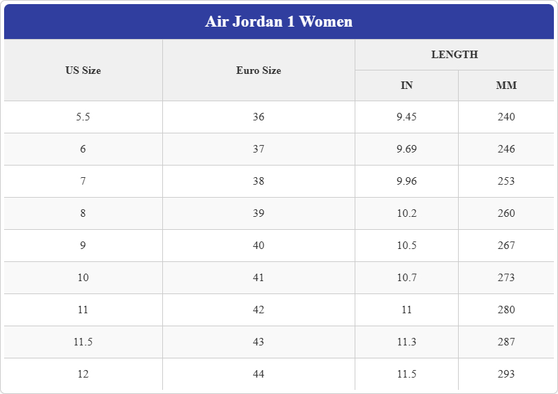Click the 293 mm length cell
The width and height of the screenshot is (558, 394).
(506, 374)
